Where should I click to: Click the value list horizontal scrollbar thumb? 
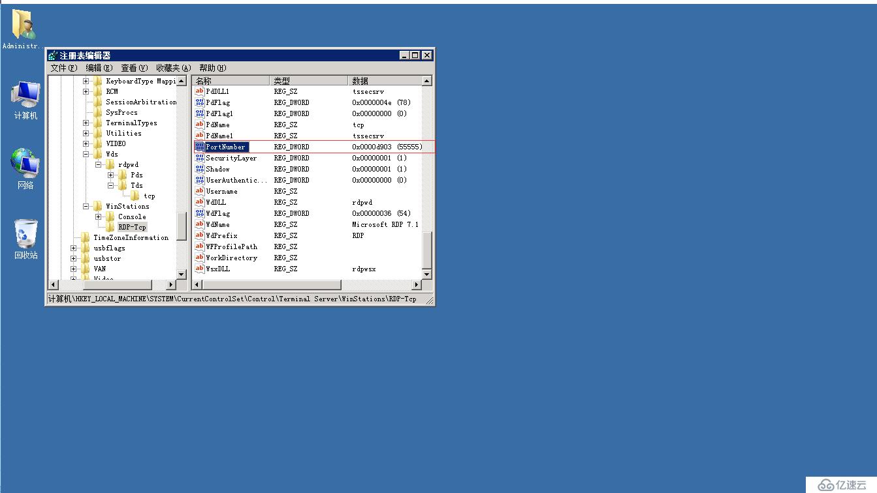point(272,285)
